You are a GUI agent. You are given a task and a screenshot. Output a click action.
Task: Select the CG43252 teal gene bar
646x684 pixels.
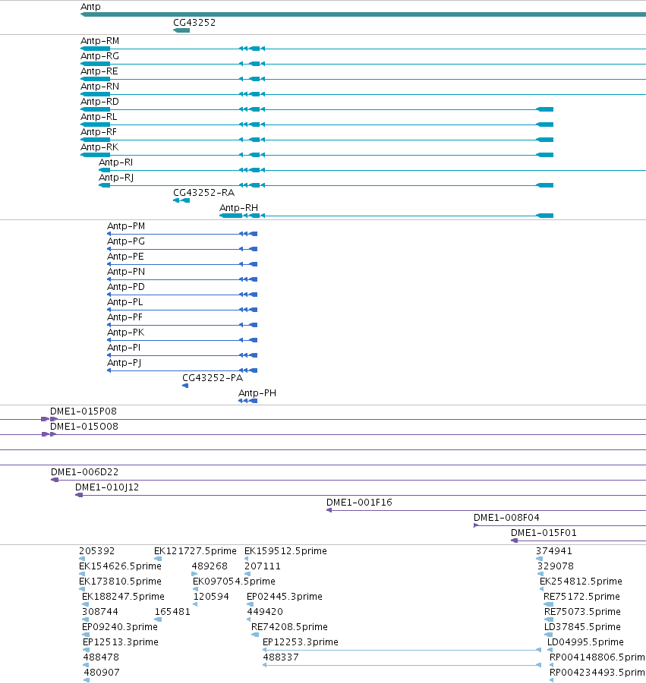(x=181, y=30)
